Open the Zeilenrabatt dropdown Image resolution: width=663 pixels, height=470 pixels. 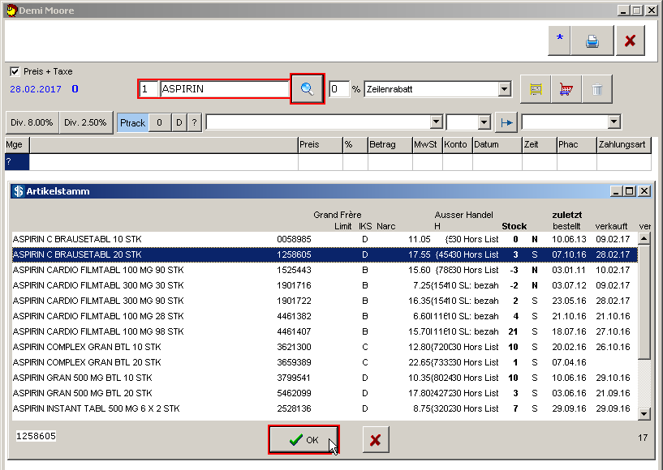(504, 89)
